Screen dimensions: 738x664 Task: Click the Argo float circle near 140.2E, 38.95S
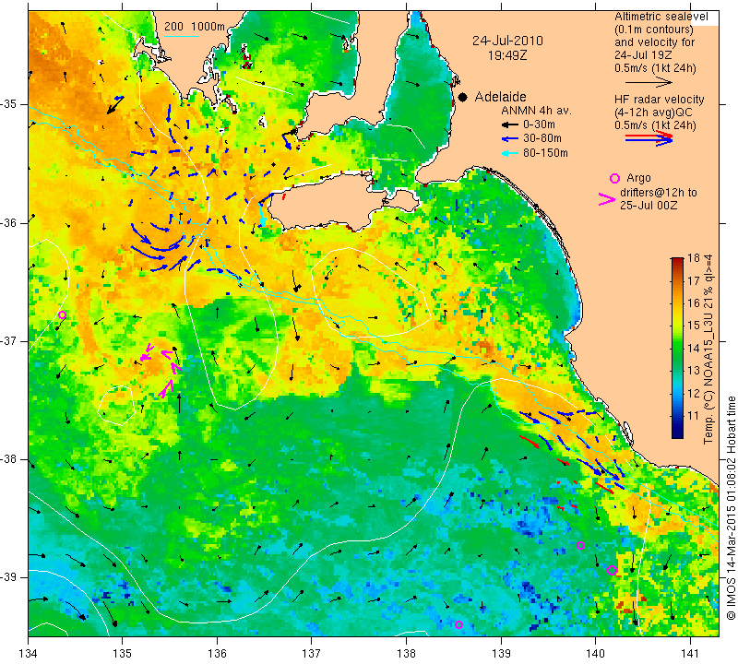[612, 570]
